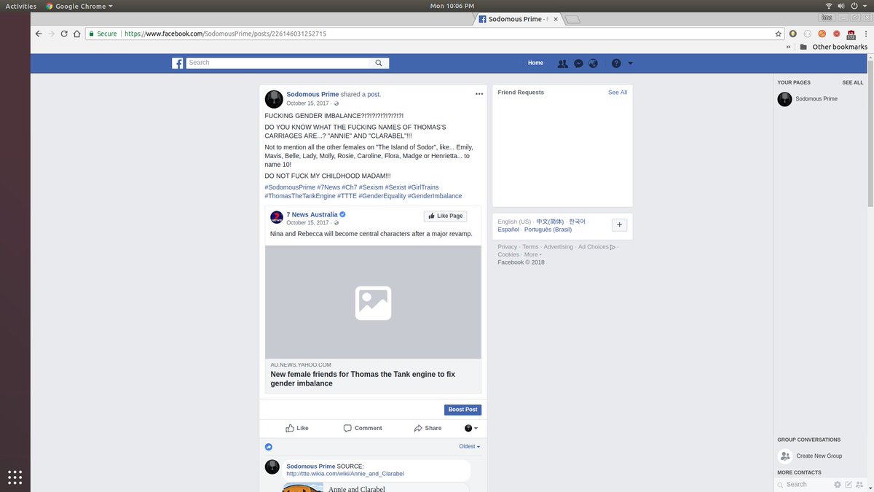Click the #GenderImbalance hashtag
Image resolution: width=874 pixels, height=492 pixels.
[x=435, y=196]
